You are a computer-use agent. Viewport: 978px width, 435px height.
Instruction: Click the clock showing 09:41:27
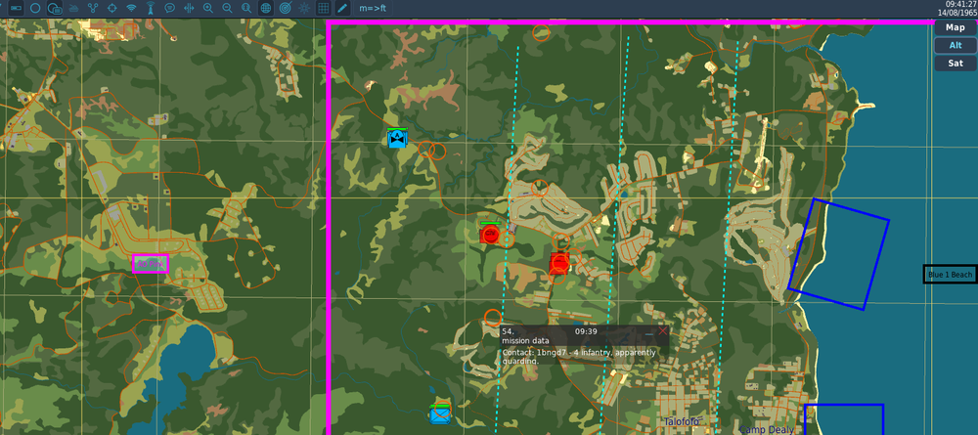[961, 4]
